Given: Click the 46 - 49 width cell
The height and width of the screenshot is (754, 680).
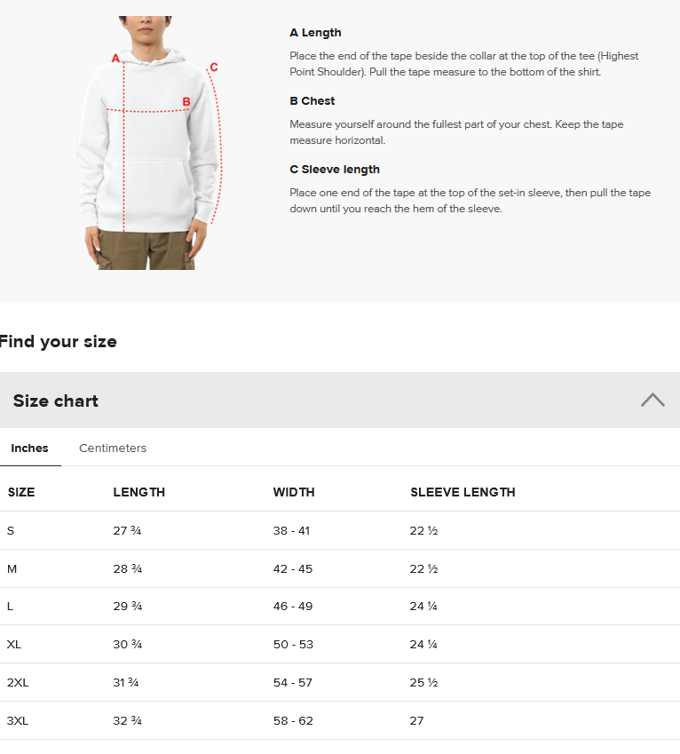Looking at the screenshot, I should click(293, 606).
